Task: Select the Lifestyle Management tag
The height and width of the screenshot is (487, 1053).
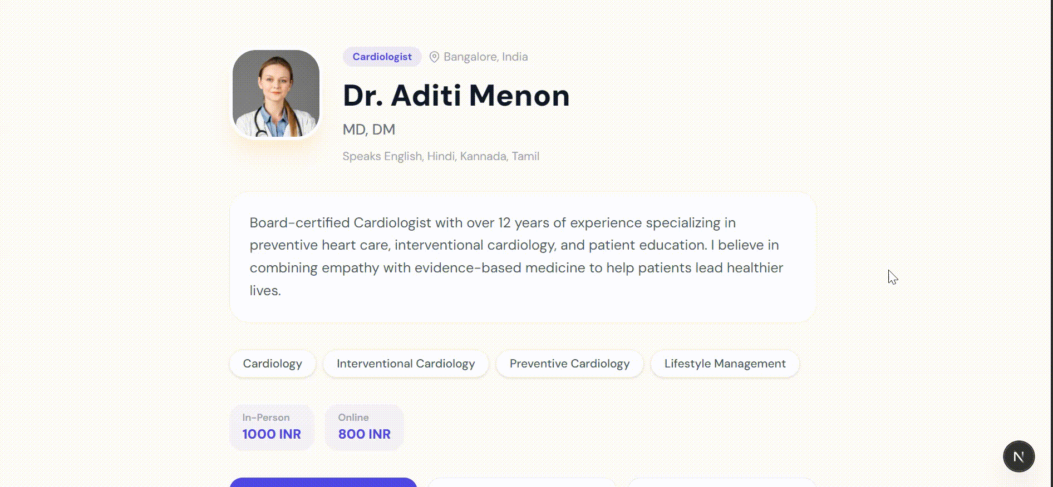Action: pos(725,364)
